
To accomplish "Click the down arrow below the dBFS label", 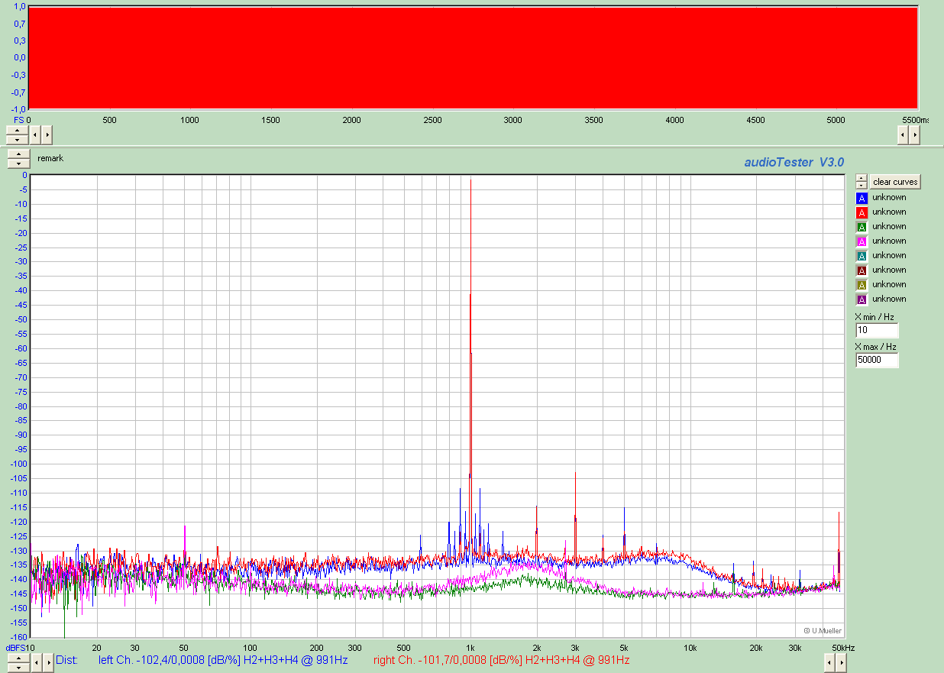I will (18, 666).
